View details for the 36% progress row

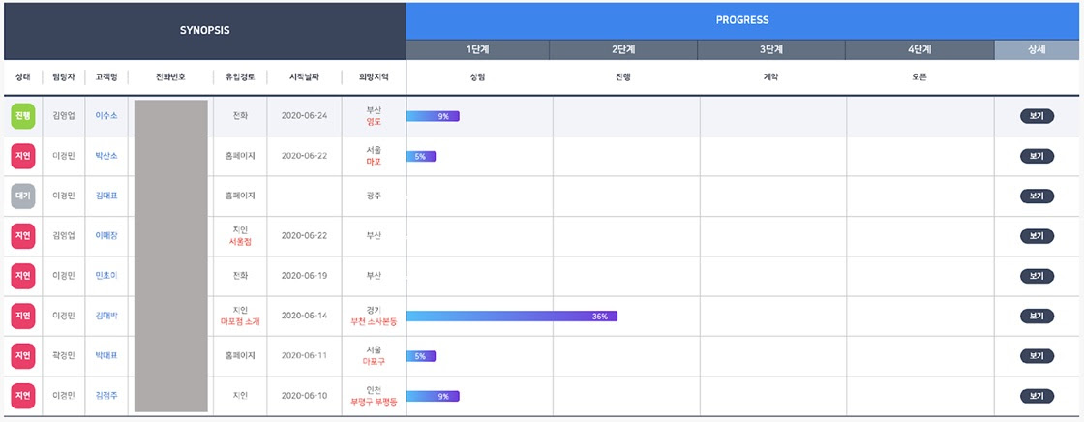click(1036, 316)
